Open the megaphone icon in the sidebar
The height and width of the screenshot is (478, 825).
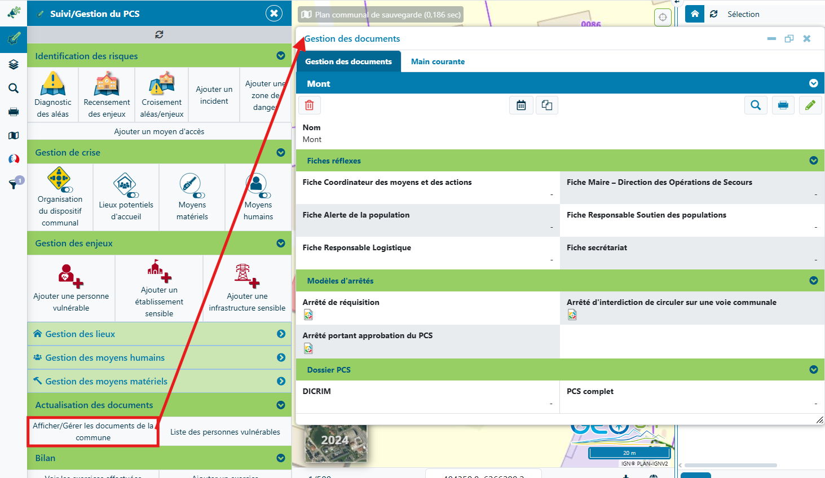14,12
